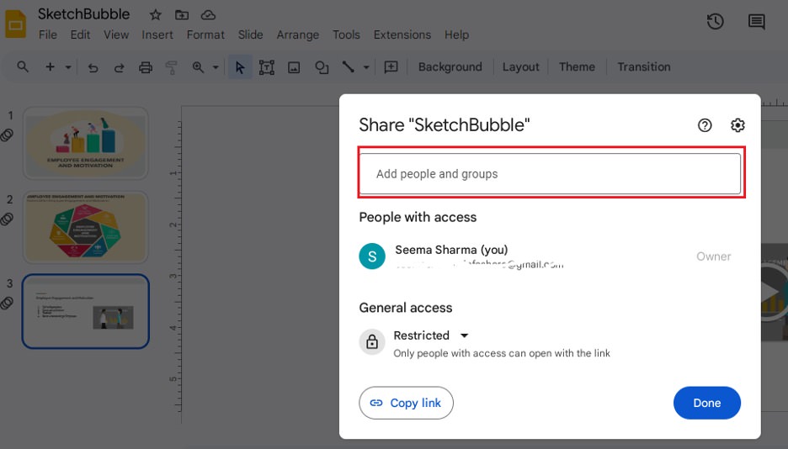Open the Slide menu
This screenshot has height=449, width=788.
pyautogui.click(x=250, y=34)
